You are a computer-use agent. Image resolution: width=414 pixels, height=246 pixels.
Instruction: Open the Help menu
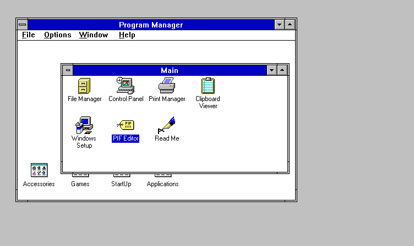tap(127, 35)
